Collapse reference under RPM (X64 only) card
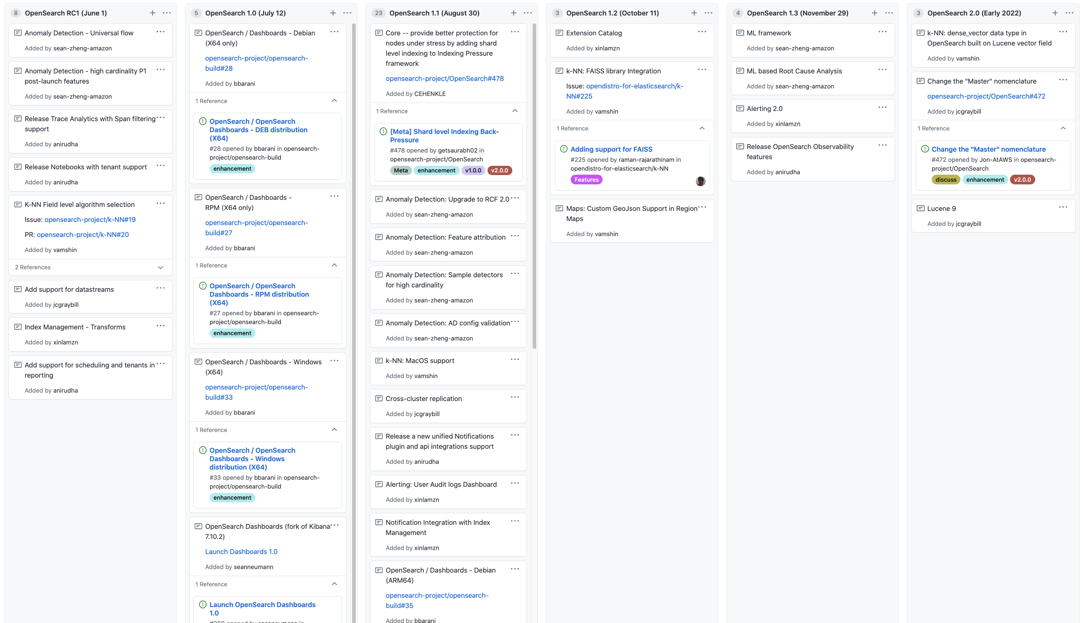The image size is (1083, 623). click(x=334, y=265)
